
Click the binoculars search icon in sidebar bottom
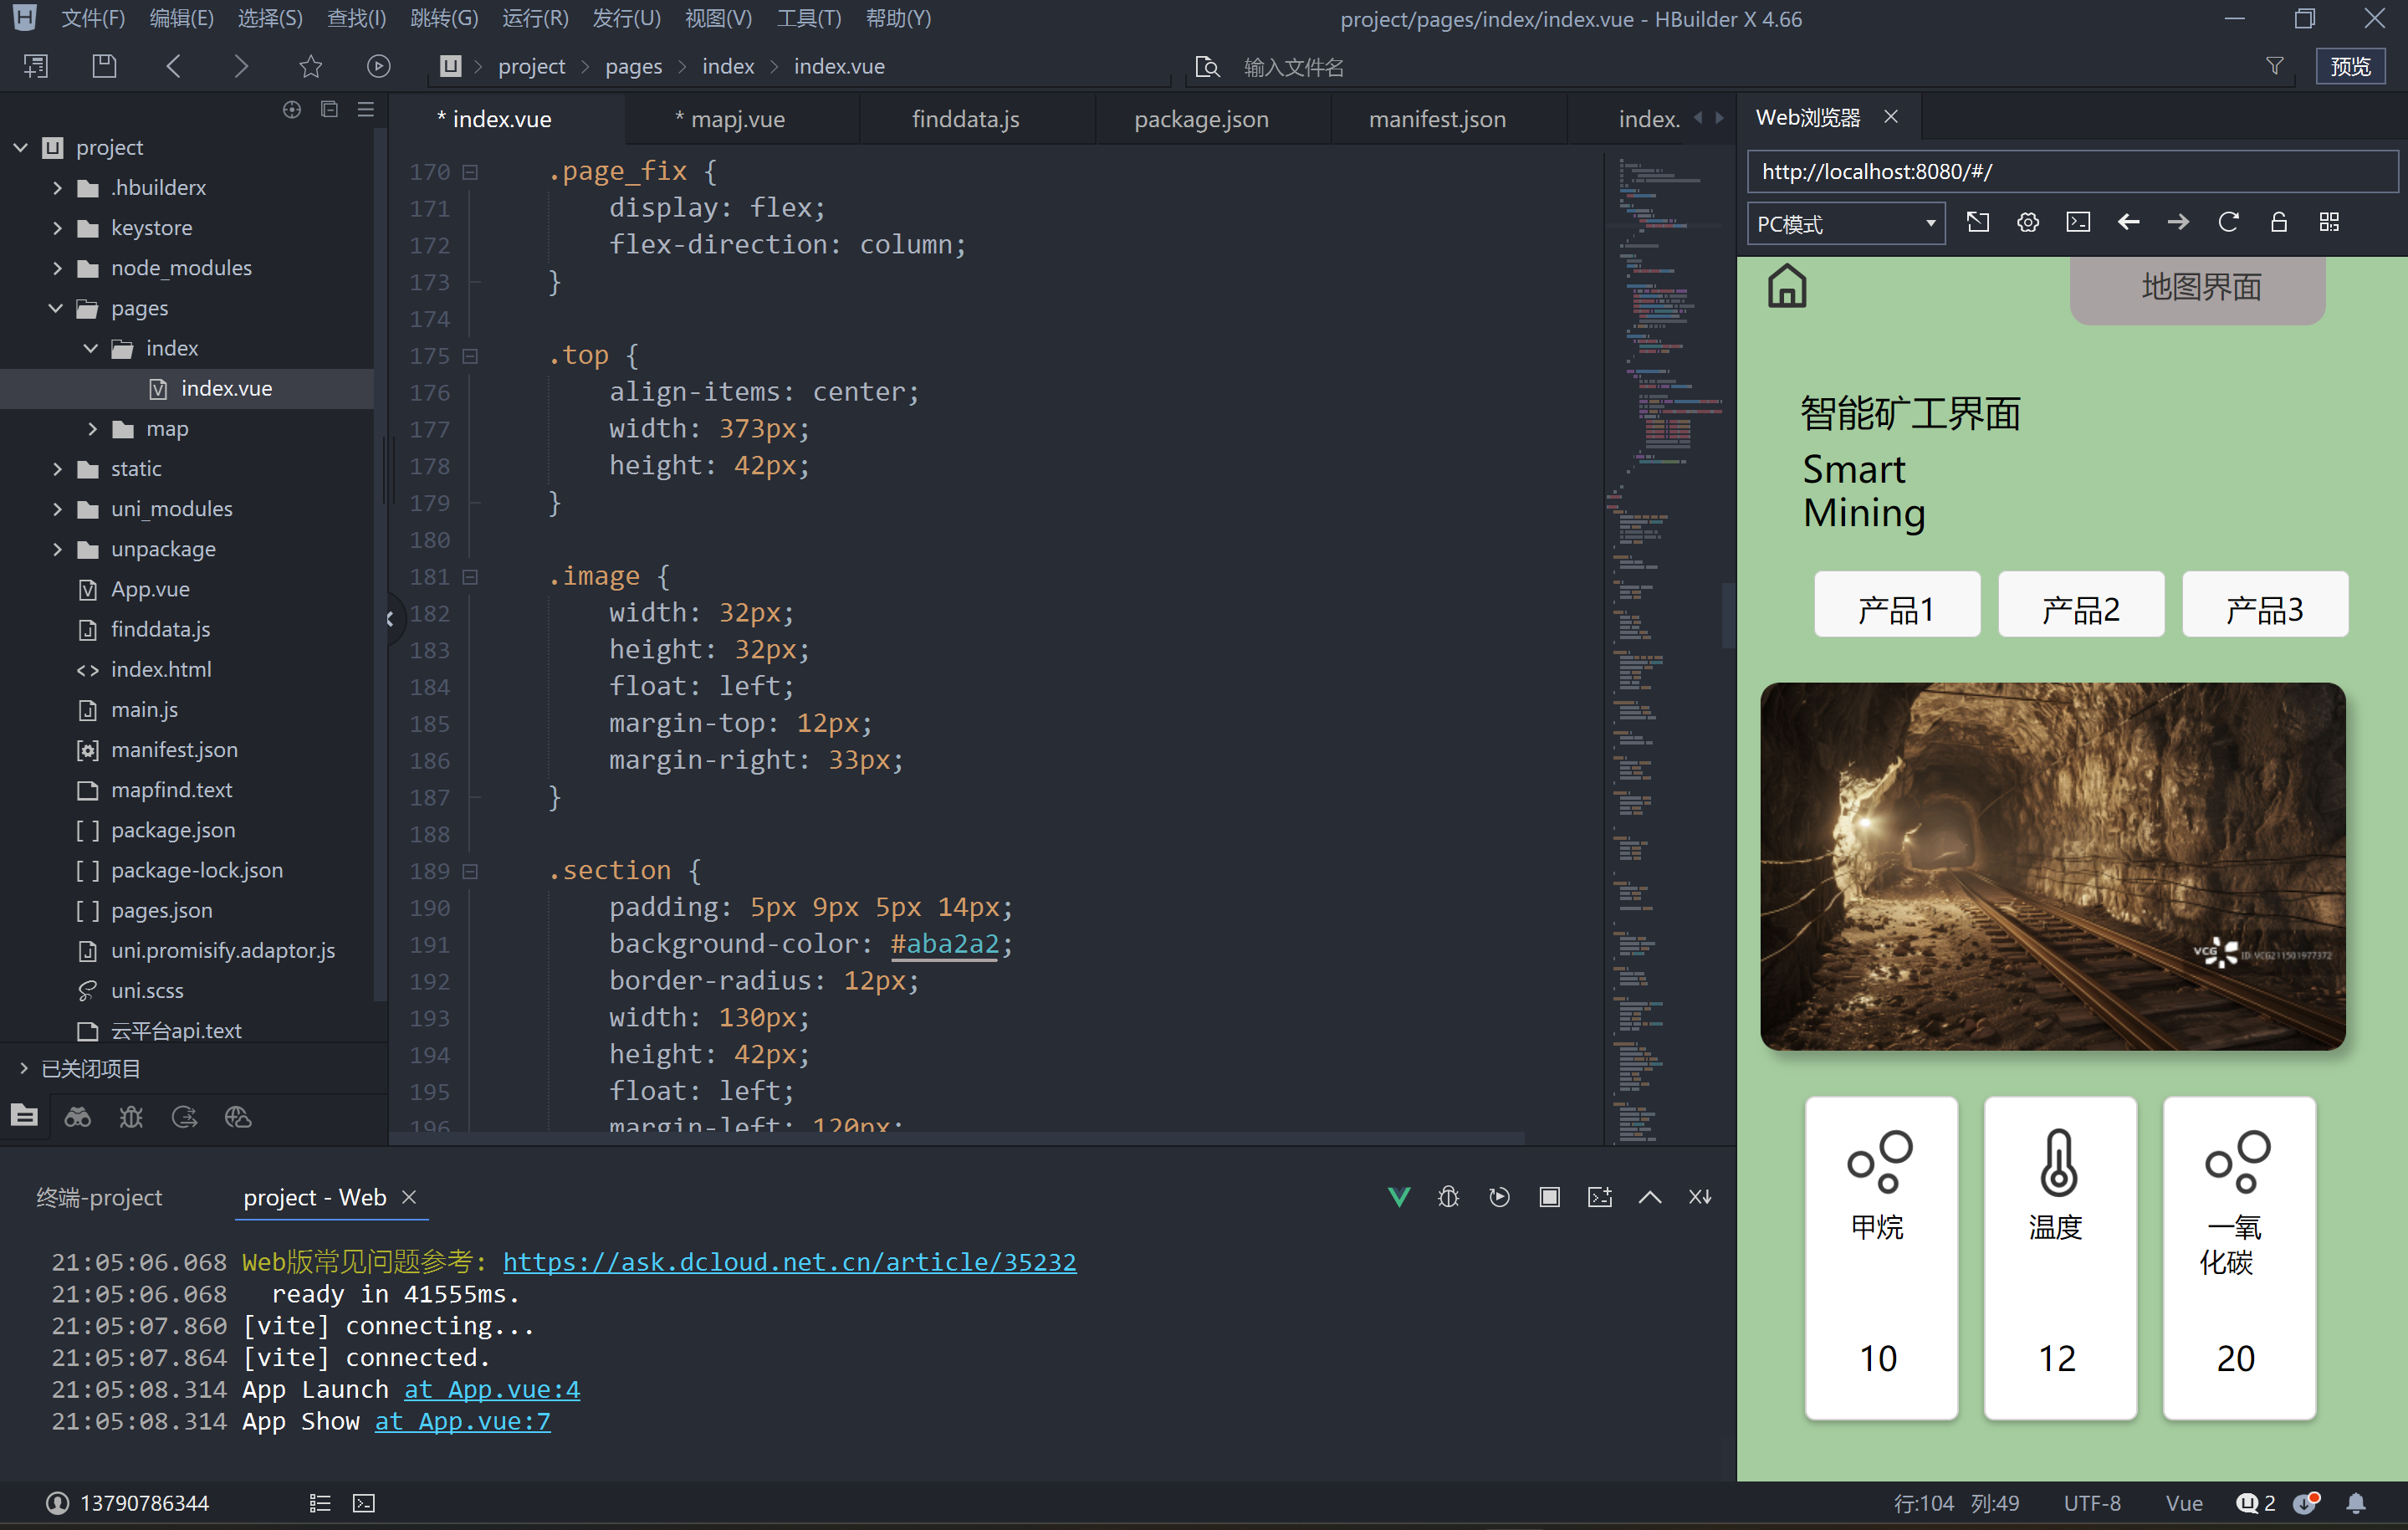[x=78, y=1116]
